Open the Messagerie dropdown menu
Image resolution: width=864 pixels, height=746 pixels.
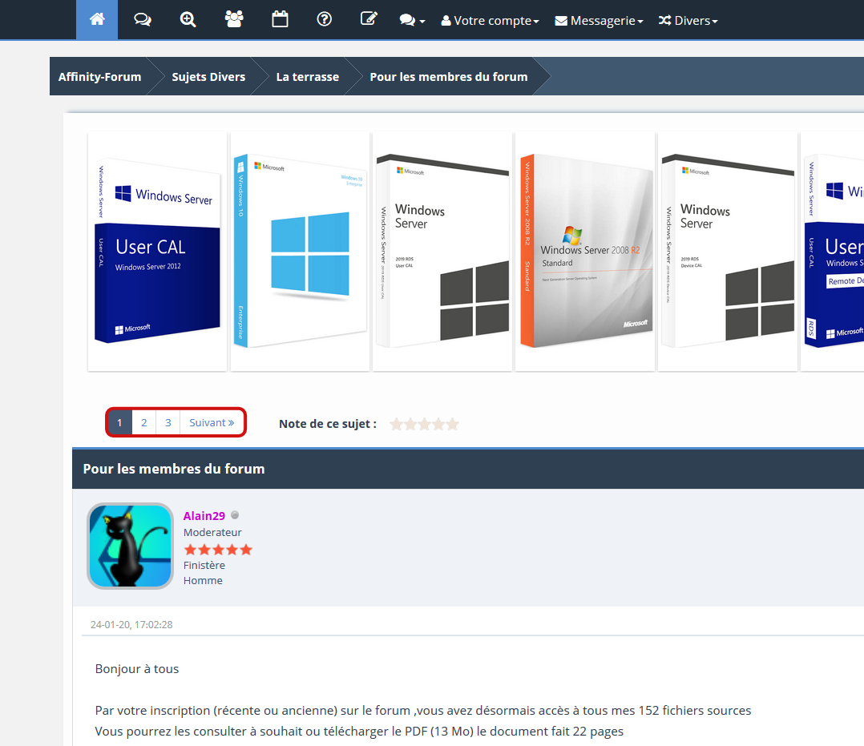click(599, 21)
